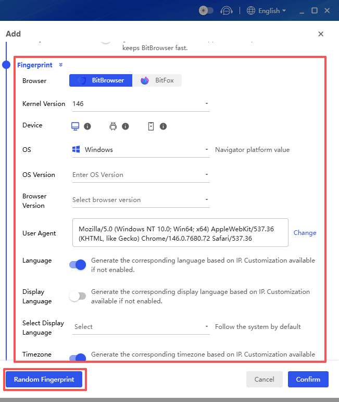Click the Kernel Version label
Image resolution: width=339 pixels, height=402 pixels.
click(44, 104)
